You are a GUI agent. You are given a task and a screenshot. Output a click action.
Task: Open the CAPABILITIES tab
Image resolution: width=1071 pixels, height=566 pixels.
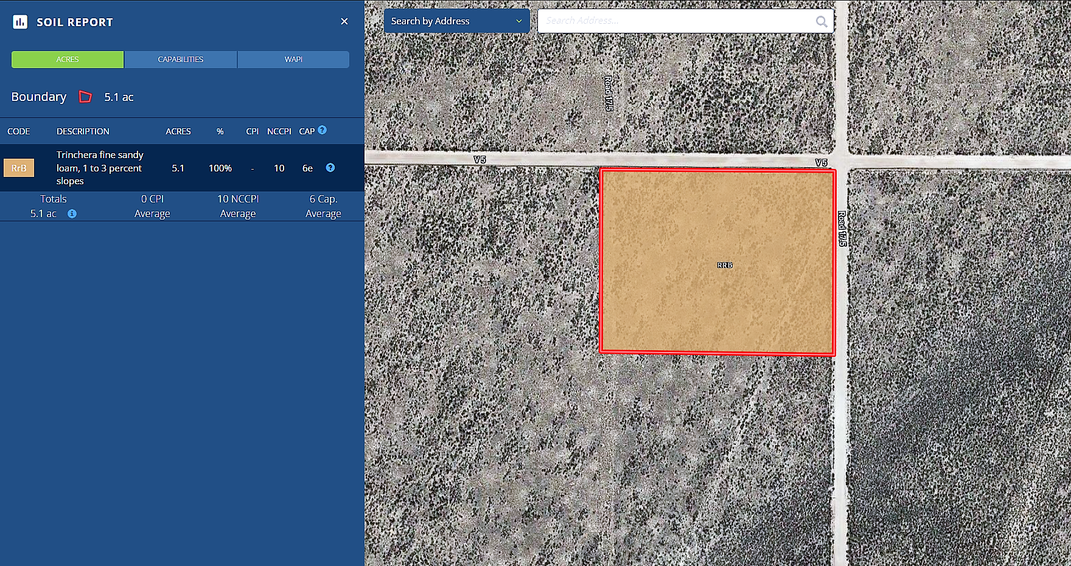(181, 60)
